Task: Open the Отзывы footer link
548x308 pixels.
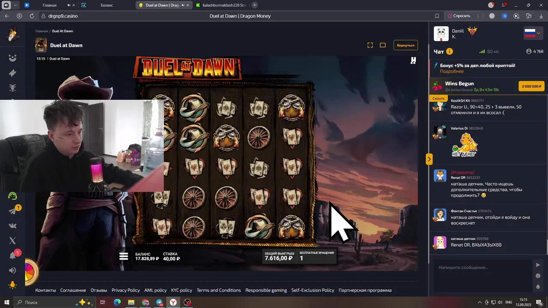Action: [x=99, y=290]
